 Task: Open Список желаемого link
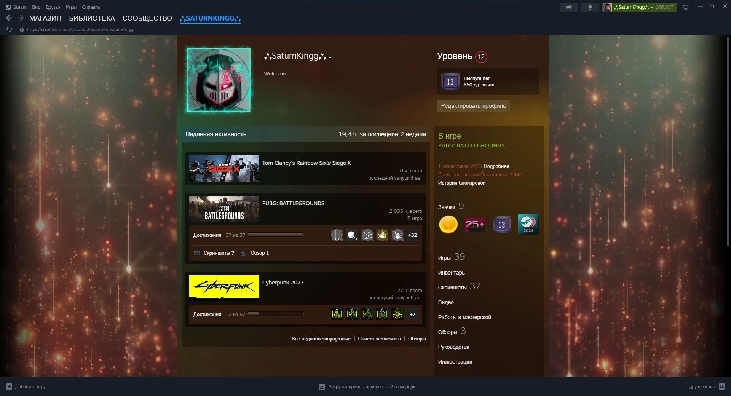[x=379, y=339]
